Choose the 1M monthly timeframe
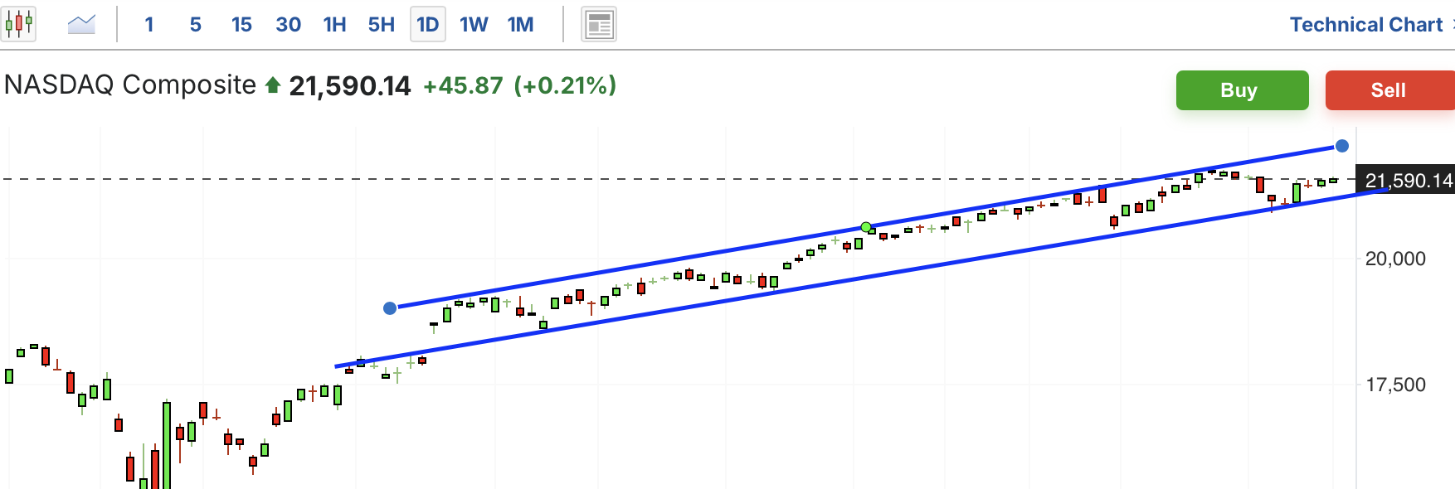The image size is (1455, 489). [521, 24]
